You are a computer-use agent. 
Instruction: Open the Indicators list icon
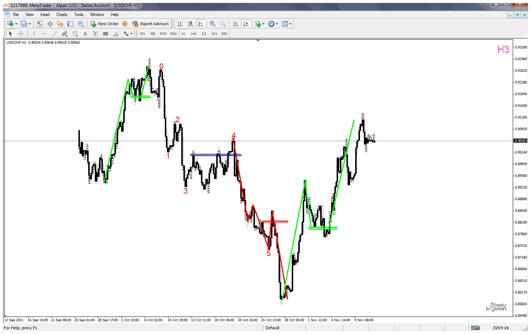(258, 24)
